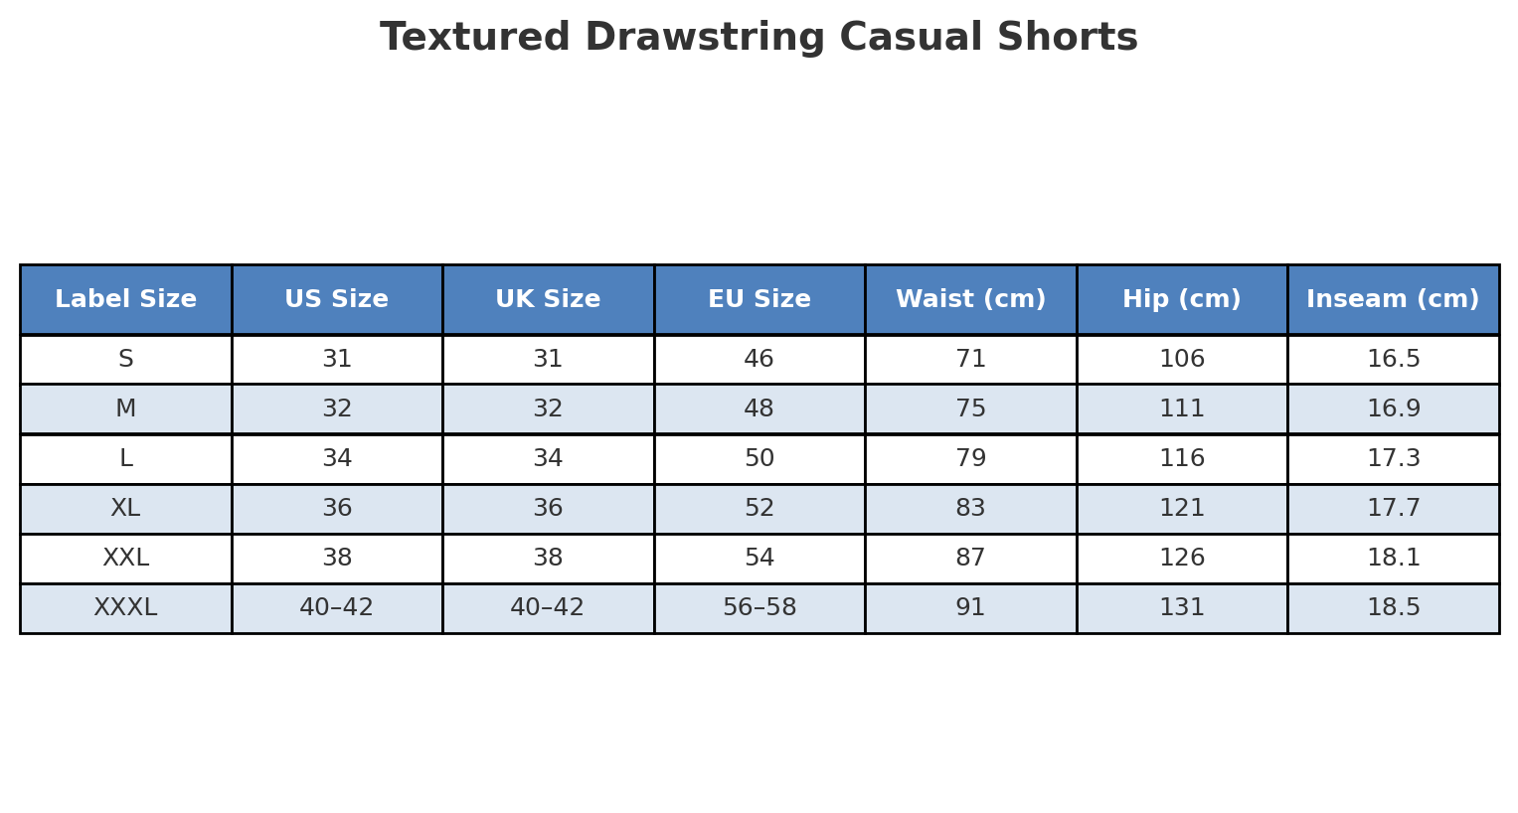Click the Inseam (cm) header cell
Screen dimensions: 1518x813
coord(1393,299)
